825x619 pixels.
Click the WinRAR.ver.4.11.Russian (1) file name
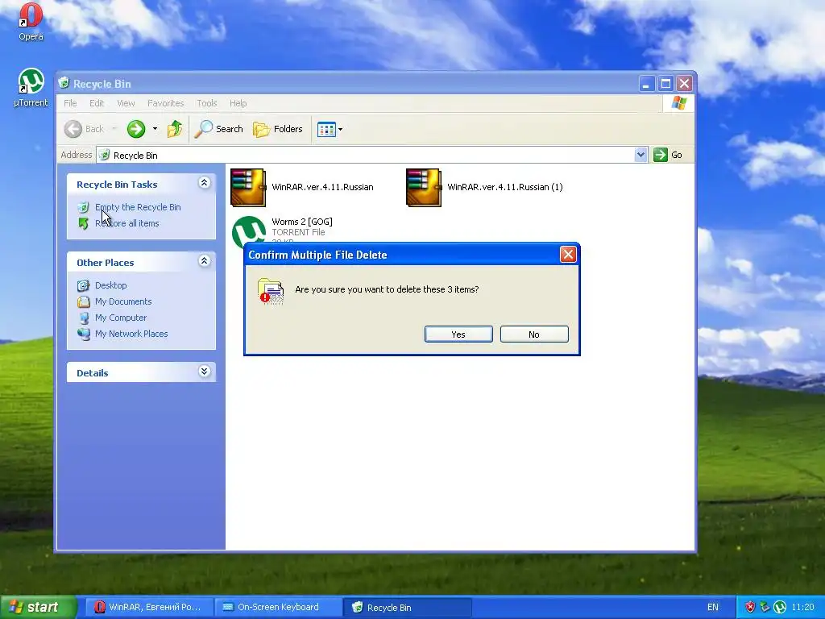coord(505,187)
